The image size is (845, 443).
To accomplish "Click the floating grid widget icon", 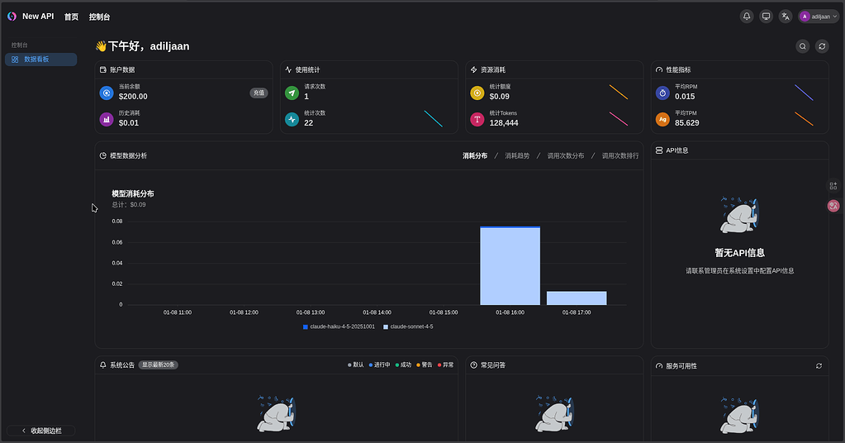I will pos(833,186).
